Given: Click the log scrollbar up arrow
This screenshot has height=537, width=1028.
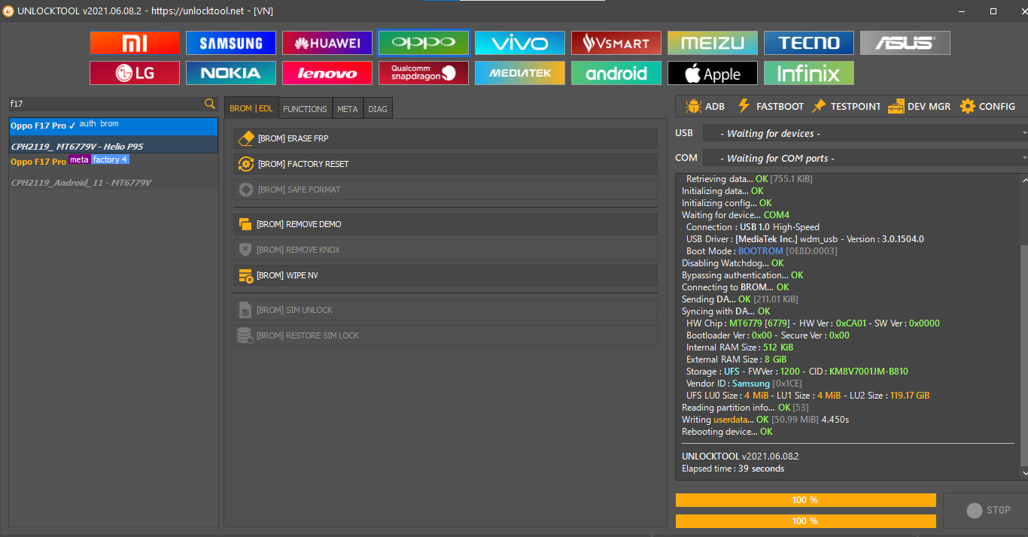Looking at the screenshot, I should coord(1023,180).
